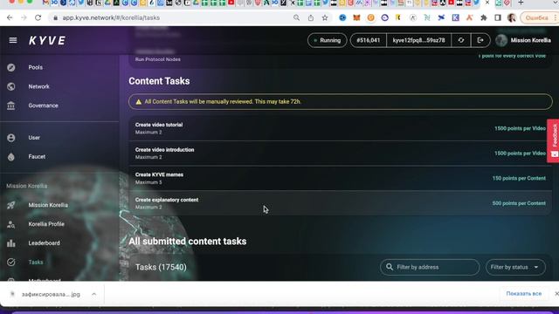Click the Leaderboard bar chart icon
Viewport: 559px width, 314px height.
click(x=11, y=243)
